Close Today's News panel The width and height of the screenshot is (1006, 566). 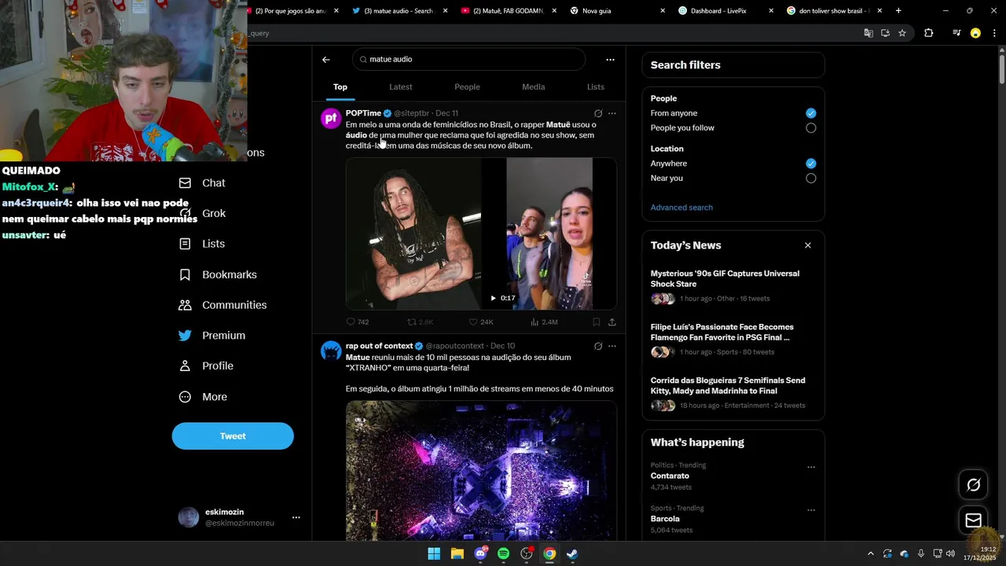[808, 245]
